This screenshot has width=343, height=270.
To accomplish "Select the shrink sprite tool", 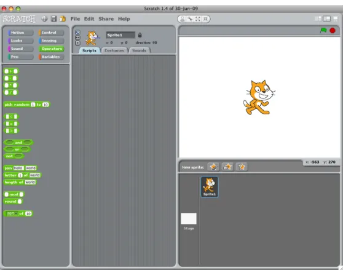I will point(205,19).
